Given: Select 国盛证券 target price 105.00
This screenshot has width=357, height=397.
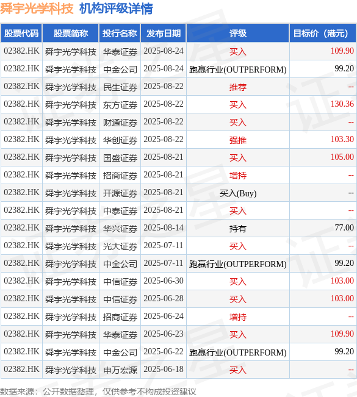Looking at the screenshot, I should pos(342,157).
